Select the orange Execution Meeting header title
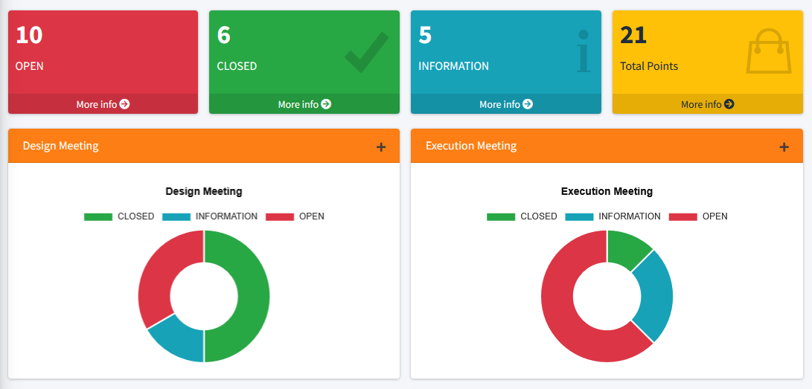This screenshot has width=812, height=389. (x=471, y=146)
